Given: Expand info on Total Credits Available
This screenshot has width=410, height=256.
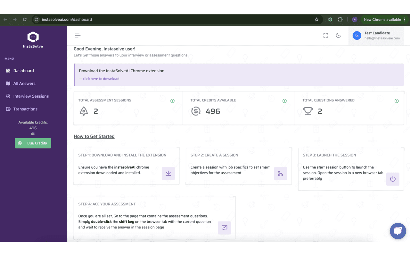Looking at the screenshot, I should [284, 100].
